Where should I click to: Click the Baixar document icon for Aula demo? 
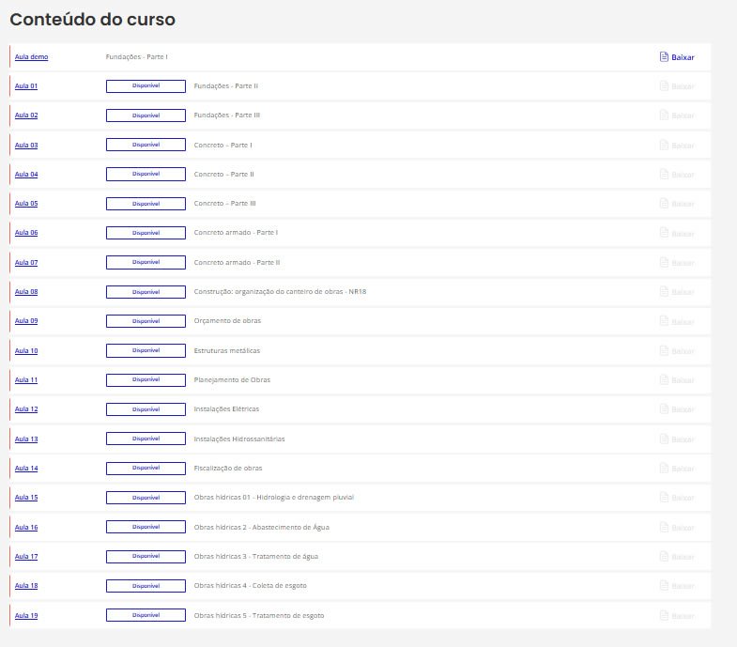click(x=664, y=56)
